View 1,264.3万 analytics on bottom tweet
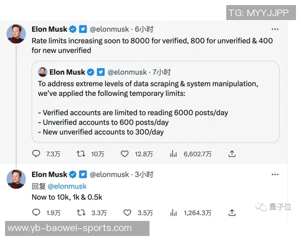The height and width of the screenshot is (241, 301). point(174,213)
